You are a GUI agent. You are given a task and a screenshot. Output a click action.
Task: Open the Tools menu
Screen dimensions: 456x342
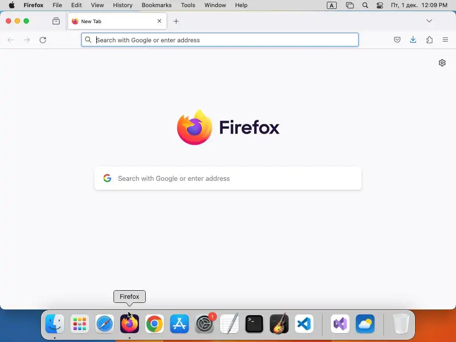[x=188, y=5]
